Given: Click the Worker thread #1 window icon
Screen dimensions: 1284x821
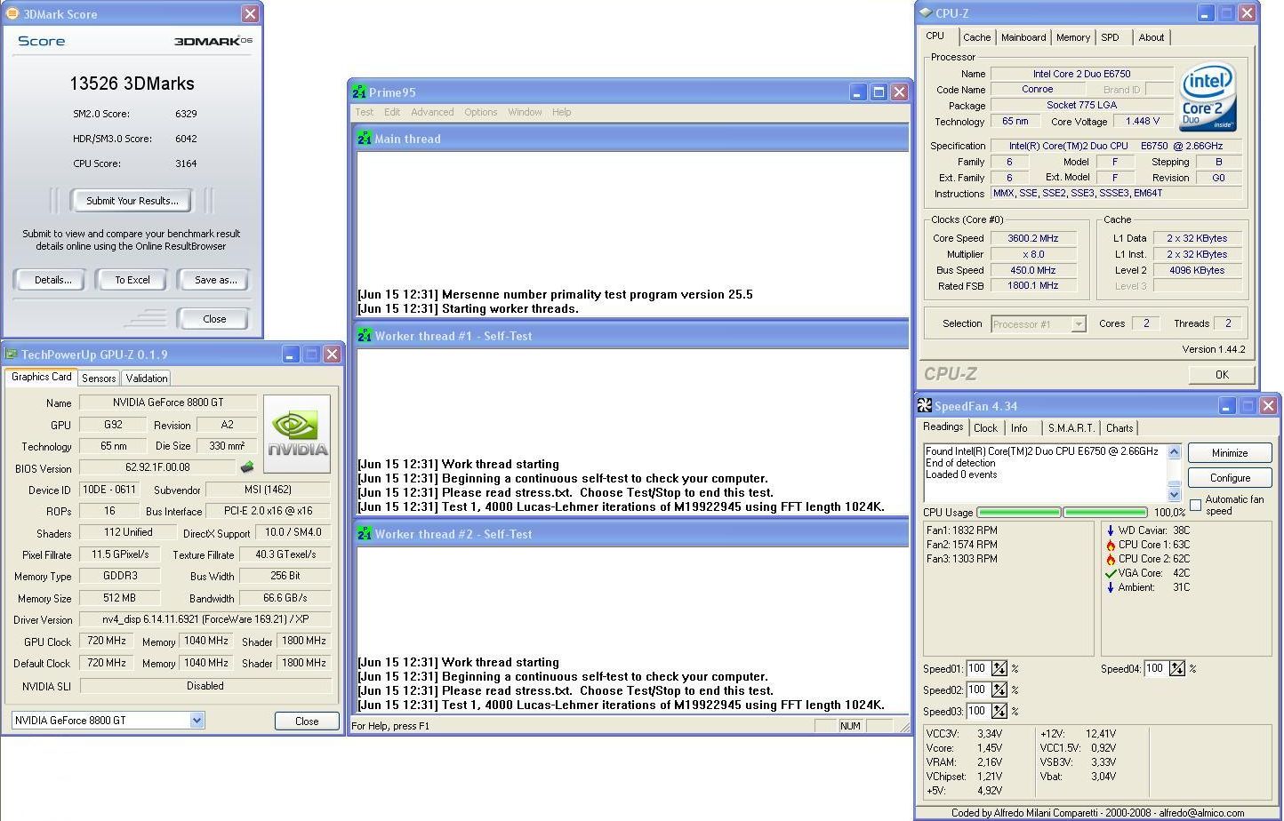Looking at the screenshot, I should pos(365,335).
